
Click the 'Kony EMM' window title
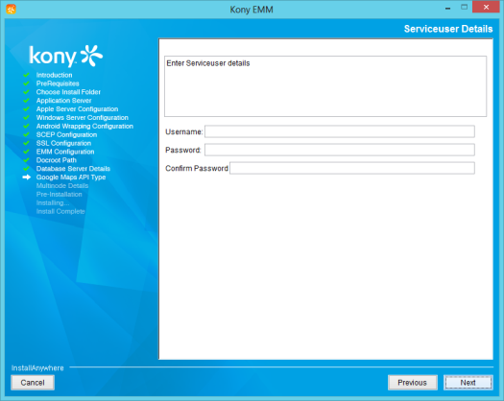click(x=252, y=10)
